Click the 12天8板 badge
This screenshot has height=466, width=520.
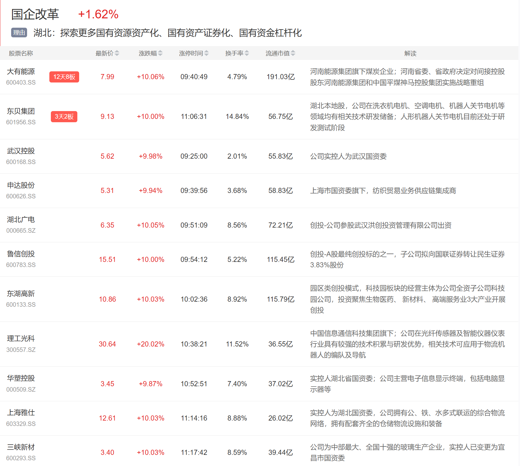click(x=64, y=77)
